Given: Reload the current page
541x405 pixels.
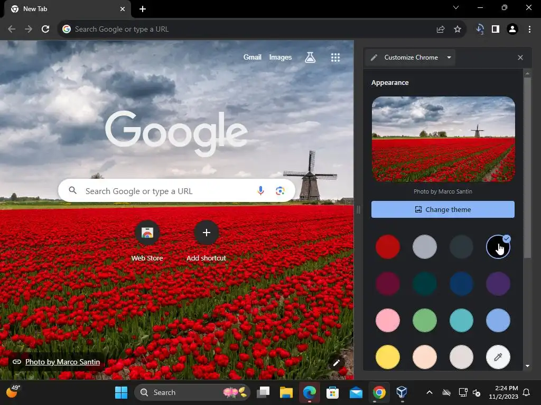Looking at the screenshot, I should coord(45,30).
